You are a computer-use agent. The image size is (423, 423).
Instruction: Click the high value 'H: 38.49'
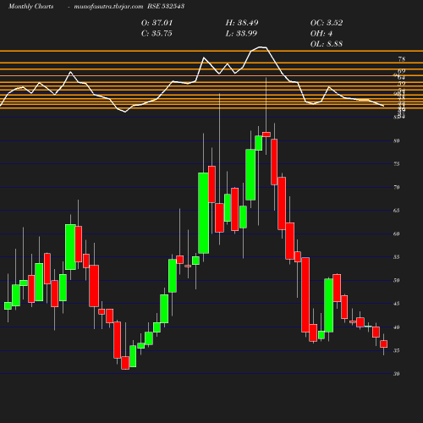pos(242,23)
